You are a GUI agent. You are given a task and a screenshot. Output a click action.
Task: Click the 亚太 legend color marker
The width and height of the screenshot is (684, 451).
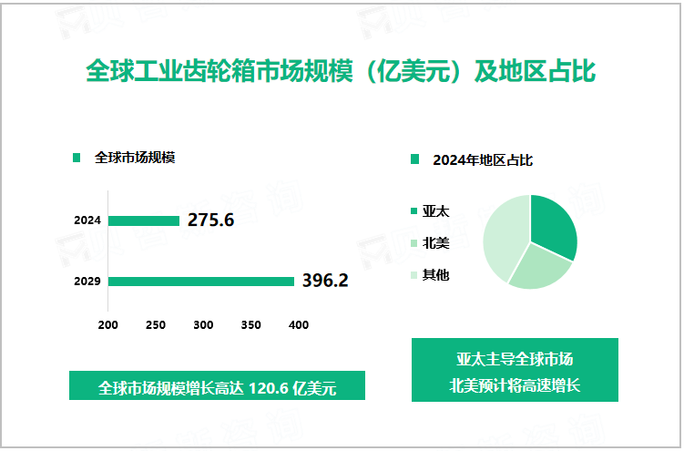coord(414,211)
